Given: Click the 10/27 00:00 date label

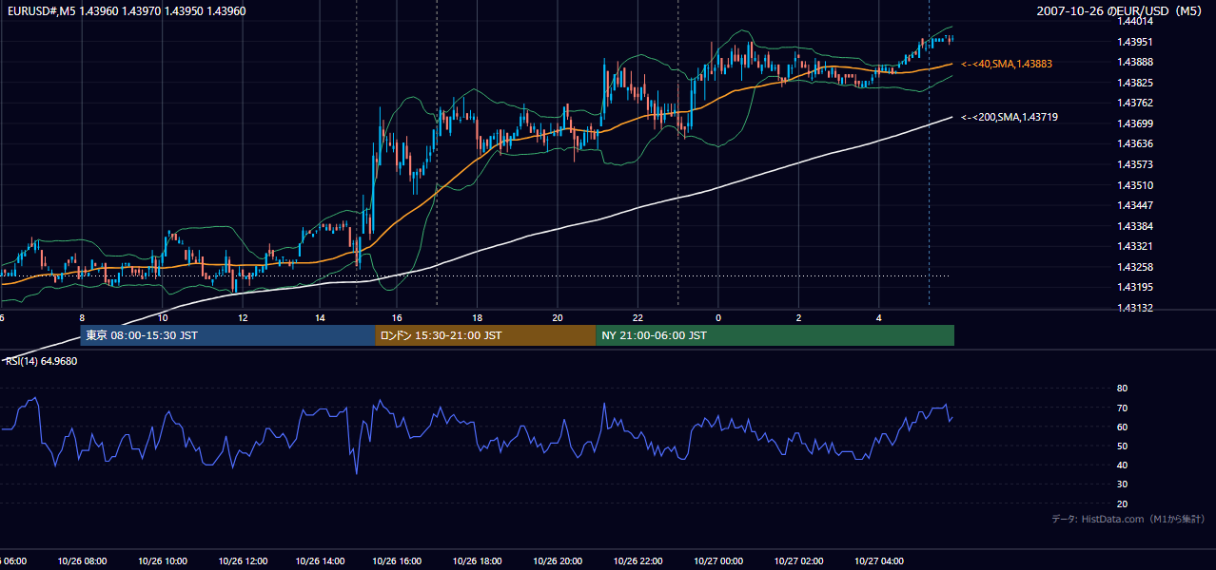Looking at the screenshot, I should pos(718,561).
